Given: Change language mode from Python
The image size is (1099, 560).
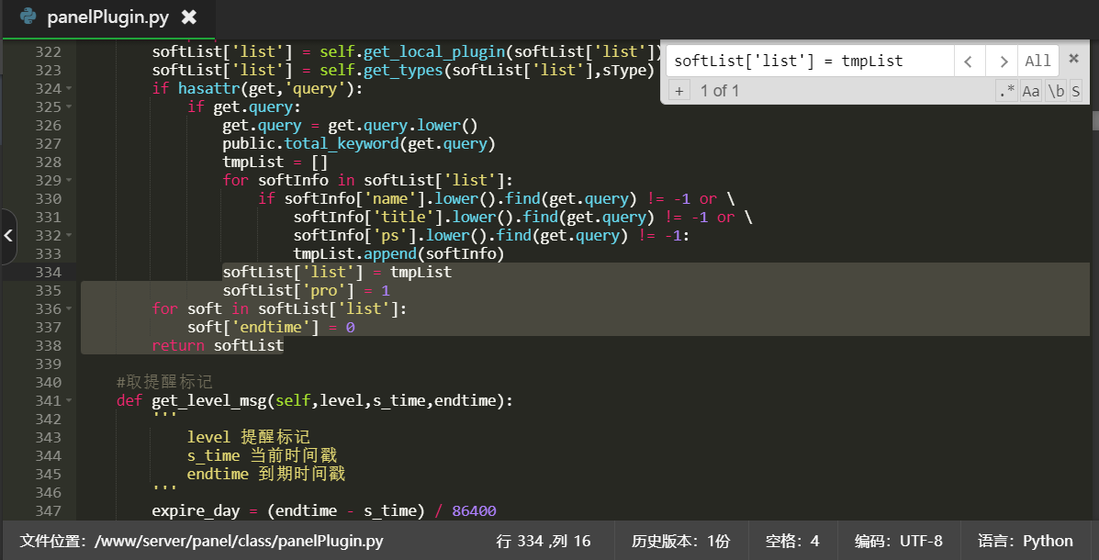Looking at the screenshot, I should click(1025, 541).
